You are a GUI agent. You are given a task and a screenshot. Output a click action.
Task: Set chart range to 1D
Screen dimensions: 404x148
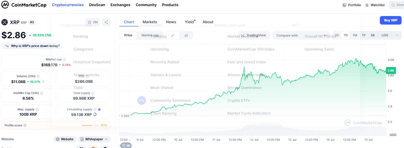click(x=337, y=35)
